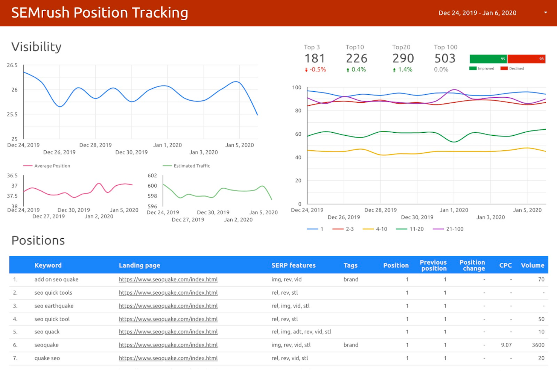557x371 pixels.
Task: Toggle the green '11-20' series legend
Action: tap(410, 229)
